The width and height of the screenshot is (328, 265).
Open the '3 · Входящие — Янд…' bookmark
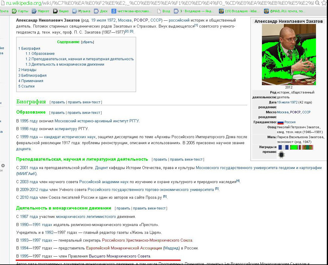pyautogui.click(x=194, y=11)
